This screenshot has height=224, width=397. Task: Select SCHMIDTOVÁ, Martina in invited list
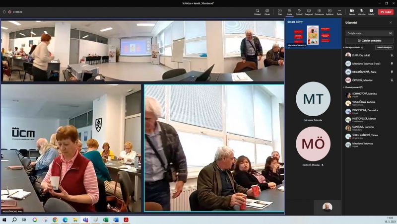[365, 94]
